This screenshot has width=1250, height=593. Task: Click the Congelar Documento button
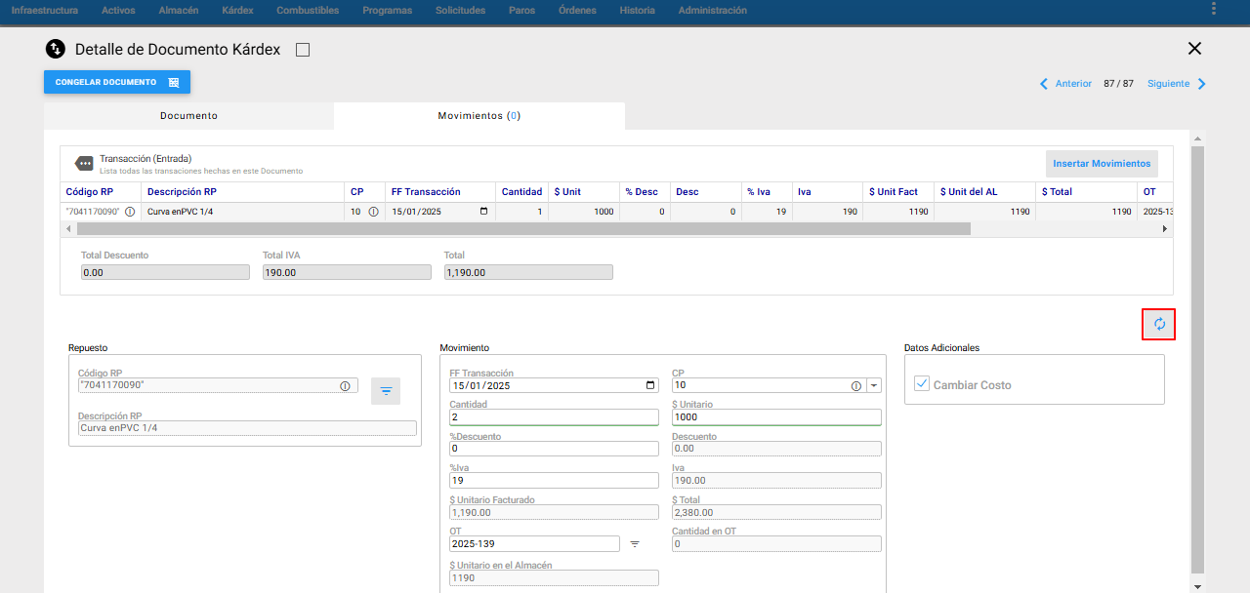pyautogui.click(x=117, y=83)
